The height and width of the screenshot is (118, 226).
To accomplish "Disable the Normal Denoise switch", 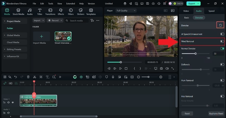I will (x=222, y=49).
